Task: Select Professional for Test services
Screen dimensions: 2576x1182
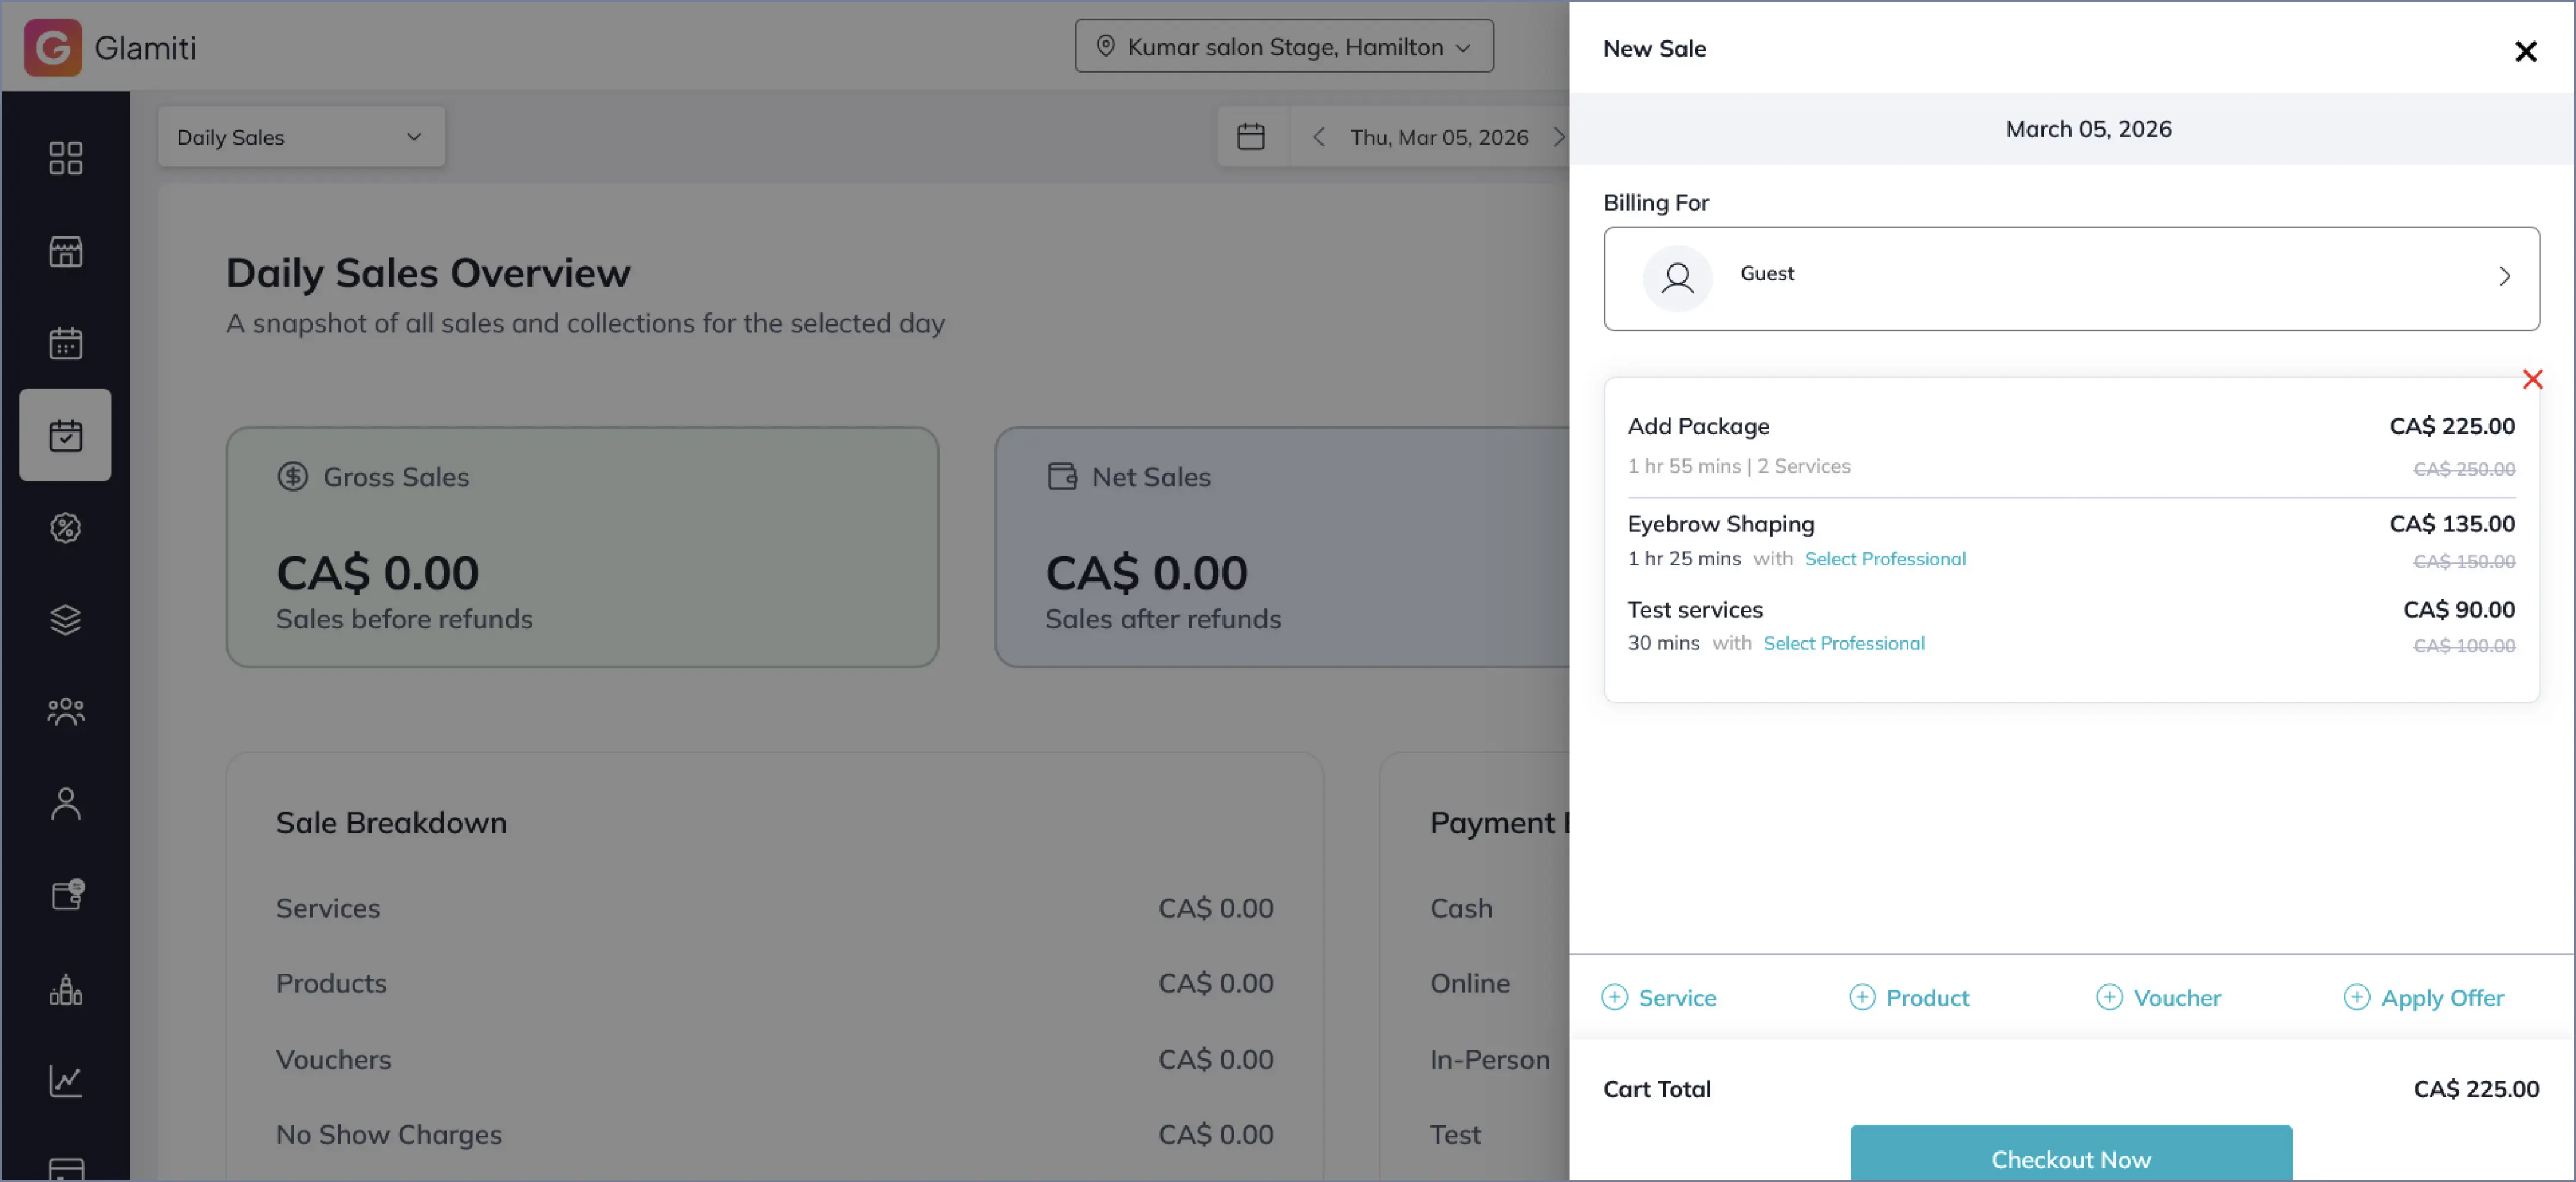Action: click(x=1843, y=643)
